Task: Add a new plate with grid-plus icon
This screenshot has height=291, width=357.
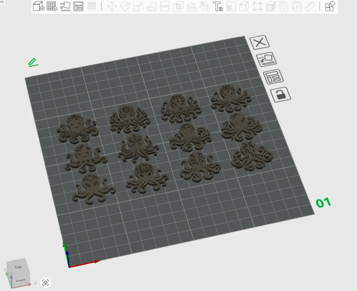Action: coord(52,6)
